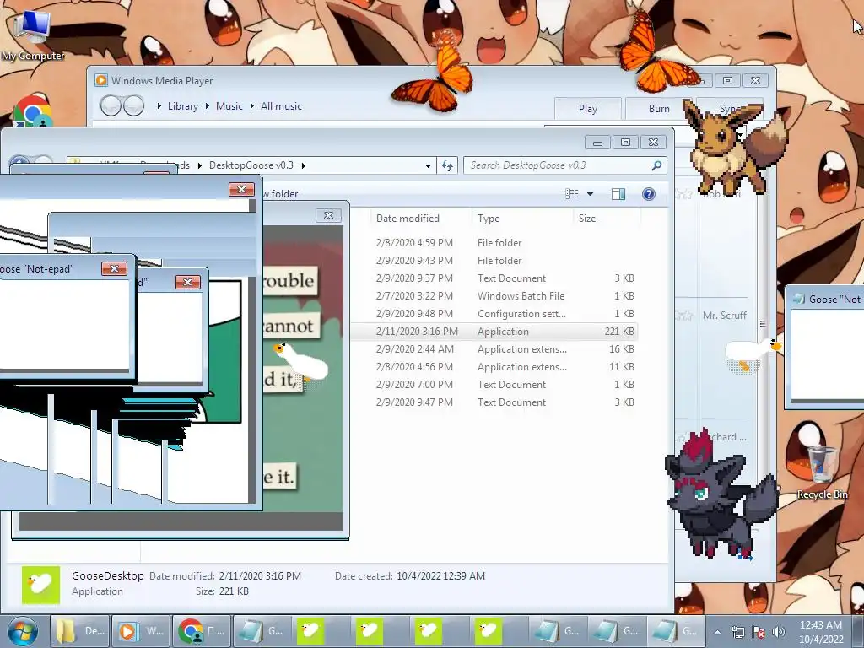Expand the arrow before All music breadcrumb
Viewport: 864px width, 648px height.
(x=251, y=105)
